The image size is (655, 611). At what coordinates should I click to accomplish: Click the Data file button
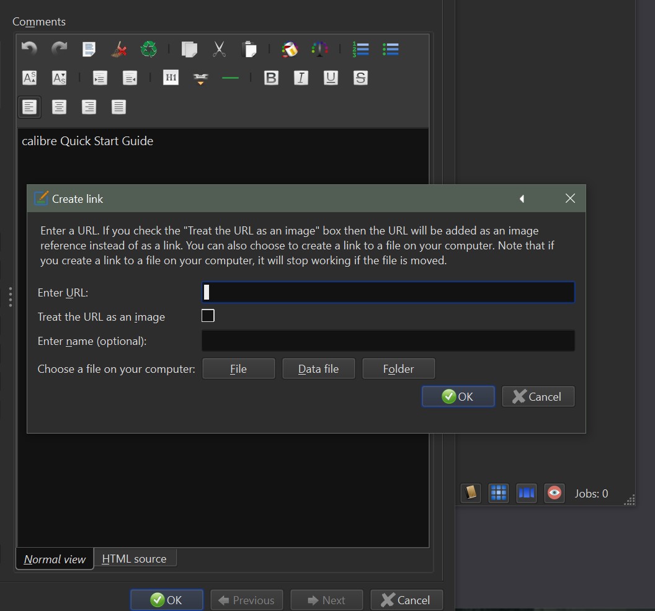point(318,369)
